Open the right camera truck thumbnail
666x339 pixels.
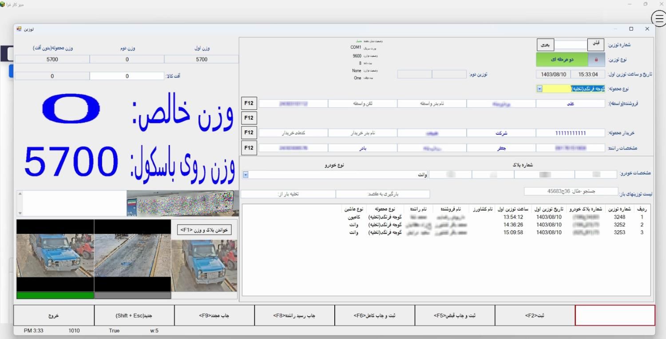pyautogui.click(x=204, y=266)
